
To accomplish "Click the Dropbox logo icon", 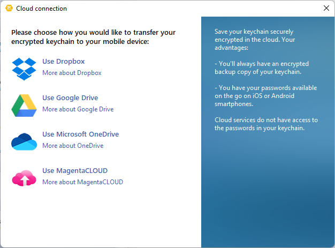I will click(x=24, y=67).
